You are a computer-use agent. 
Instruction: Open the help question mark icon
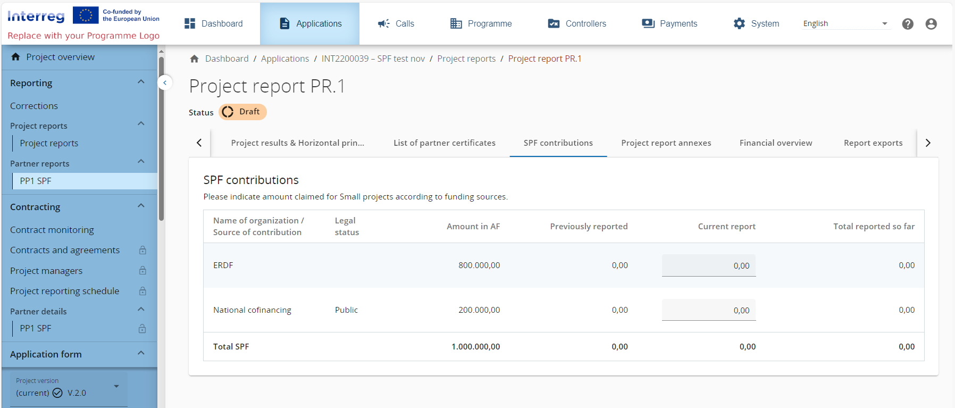pos(907,24)
